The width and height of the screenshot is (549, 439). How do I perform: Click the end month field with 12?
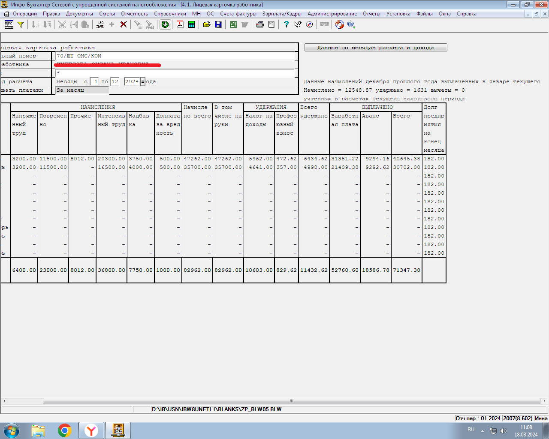pyautogui.click(x=115, y=81)
